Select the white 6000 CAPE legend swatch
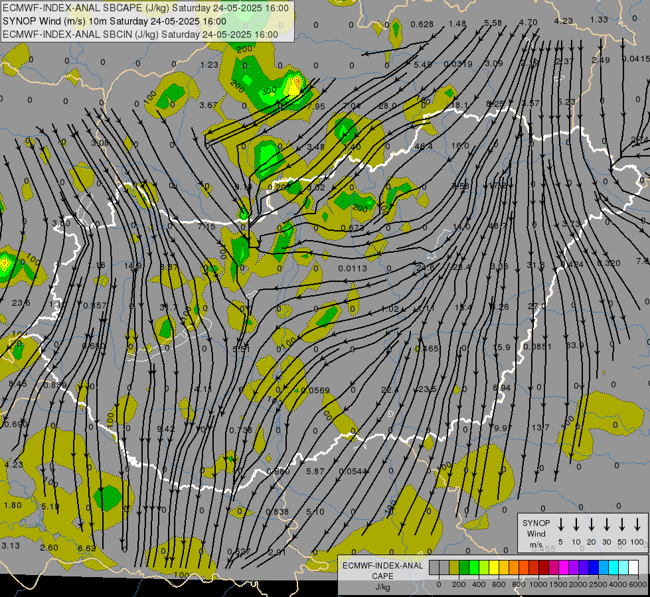 633,568
